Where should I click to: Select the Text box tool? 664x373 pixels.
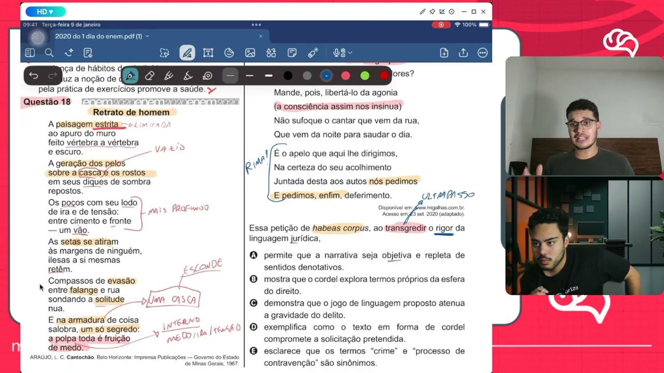[208, 53]
